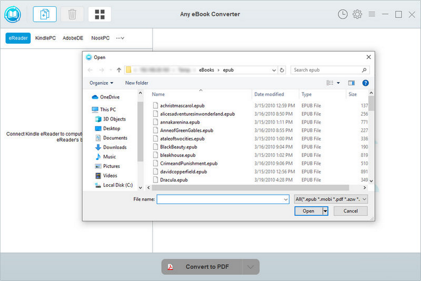Close the Open dialog
421x281 pixels.
point(368,57)
